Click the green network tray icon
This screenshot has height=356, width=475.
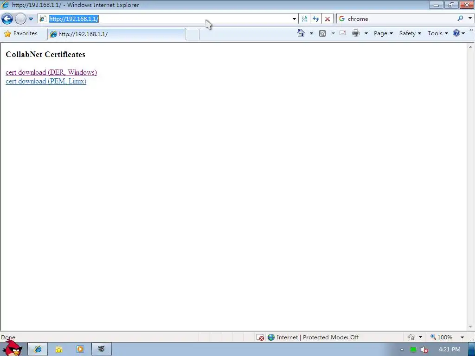pos(413,350)
